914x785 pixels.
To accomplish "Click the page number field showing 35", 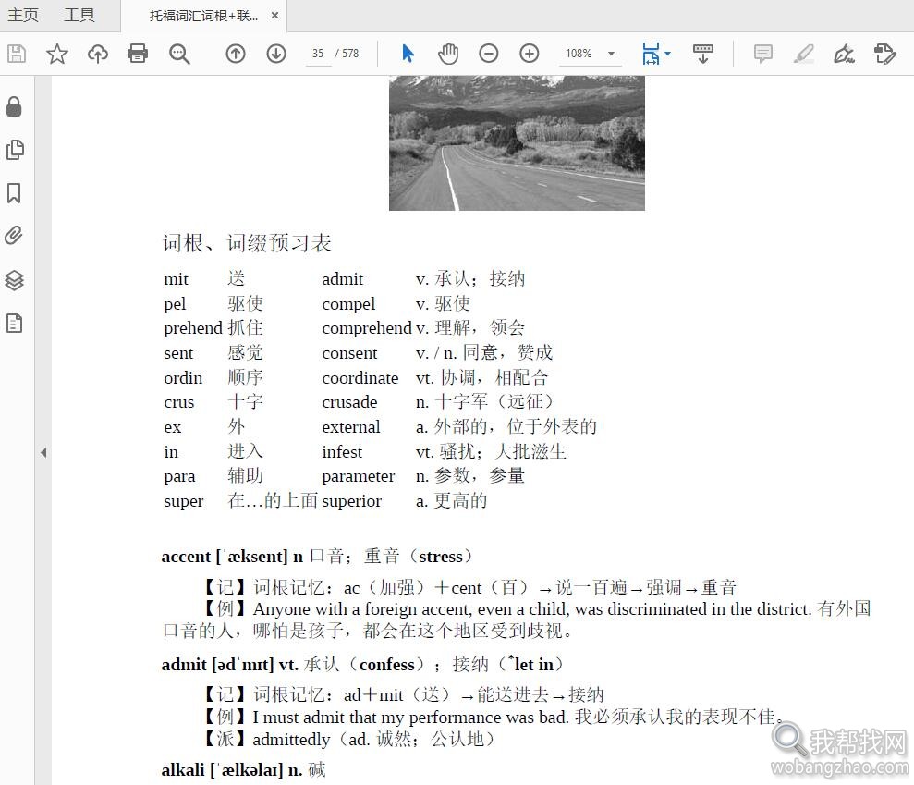I will (318, 54).
